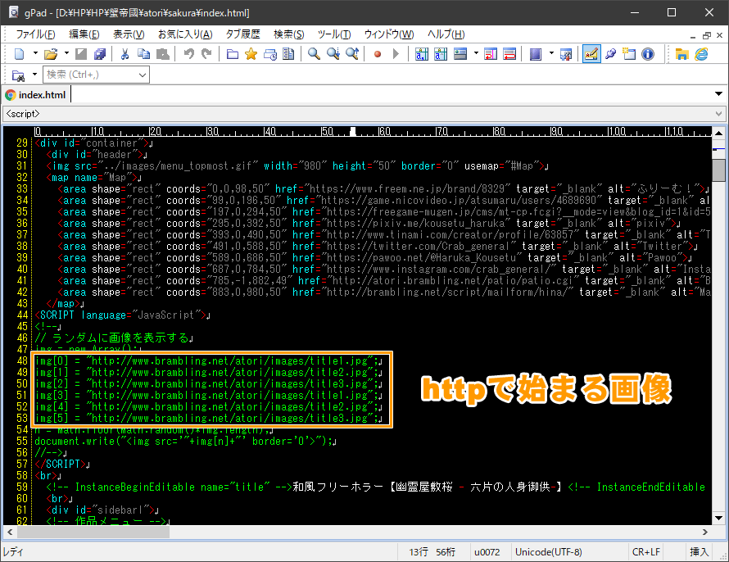Click the Undo arrow icon
This screenshot has width=729, height=562.
click(188, 54)
